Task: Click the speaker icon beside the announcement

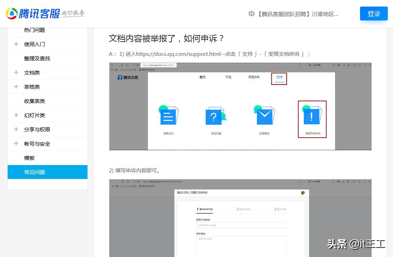Action: click(251, 14)
